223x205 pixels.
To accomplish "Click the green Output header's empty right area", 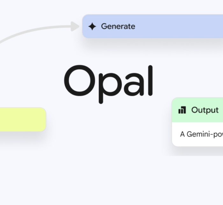I will 221,110.
